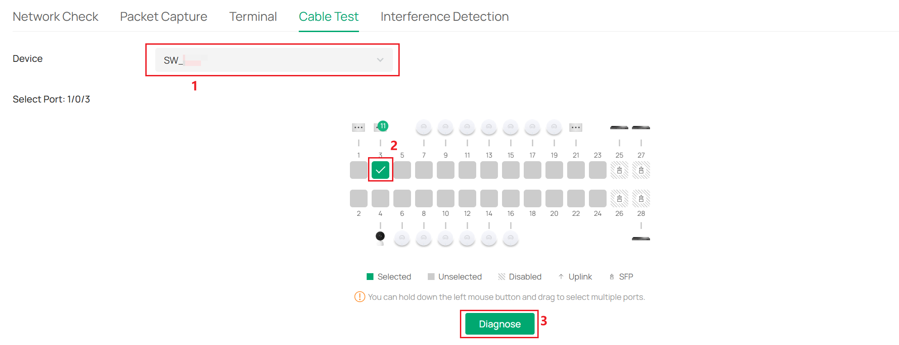Select port 10 in the port grid
899x345 pixels.
(445, 198)
